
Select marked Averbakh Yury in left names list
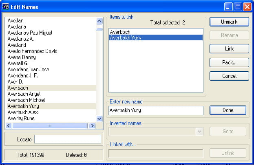point(51,106)
